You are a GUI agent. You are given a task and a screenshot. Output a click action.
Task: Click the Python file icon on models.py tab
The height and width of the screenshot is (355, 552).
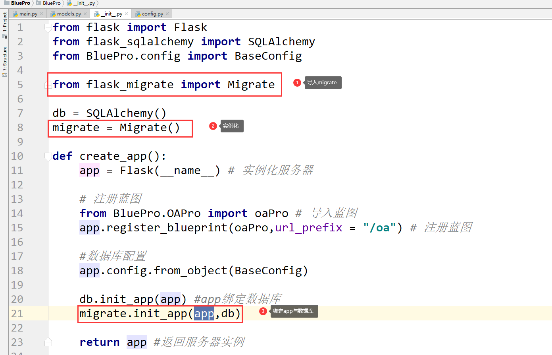click(53, 14)
